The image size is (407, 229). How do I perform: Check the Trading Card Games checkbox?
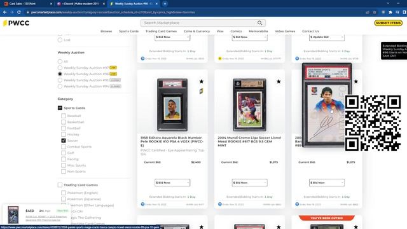tap(60, 185)
